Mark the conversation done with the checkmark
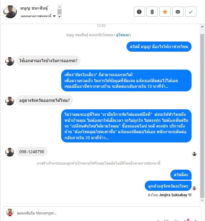Viewport: 205px width, 221px height. pos(190,12)
